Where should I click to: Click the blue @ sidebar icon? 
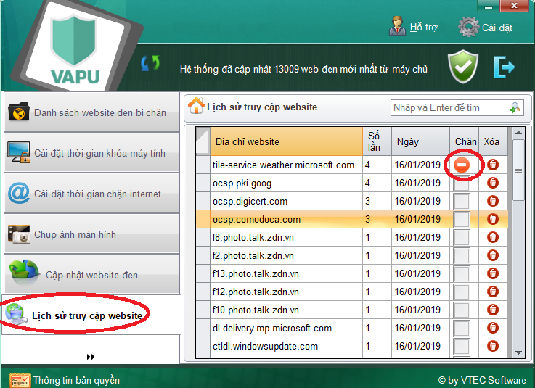tap(19, 193)
